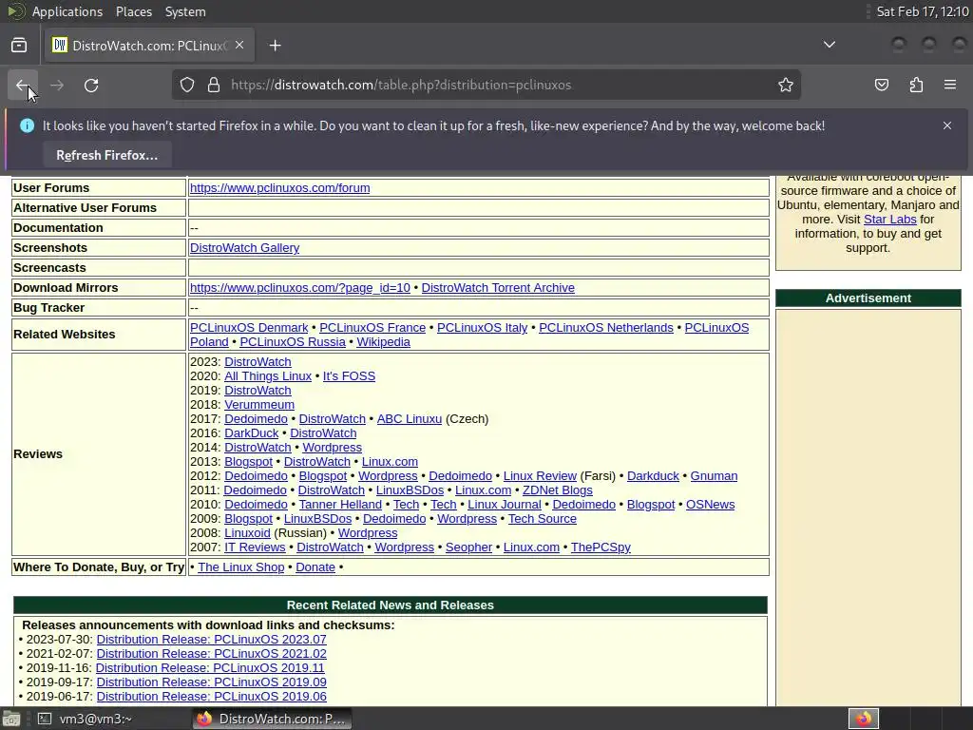Click the Bug Tracker row label
This screenshot has width=973, height=730.
(x=48, y=307)
